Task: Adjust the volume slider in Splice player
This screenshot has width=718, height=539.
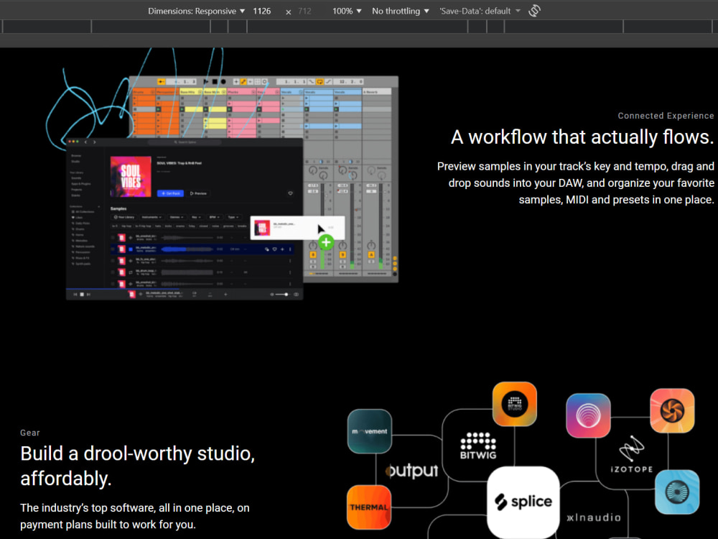Action: pos(281,294)
